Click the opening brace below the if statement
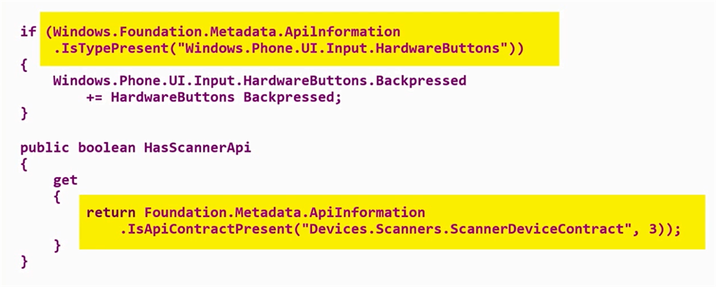Screen dimensions: 716x287 coord(24,64)
